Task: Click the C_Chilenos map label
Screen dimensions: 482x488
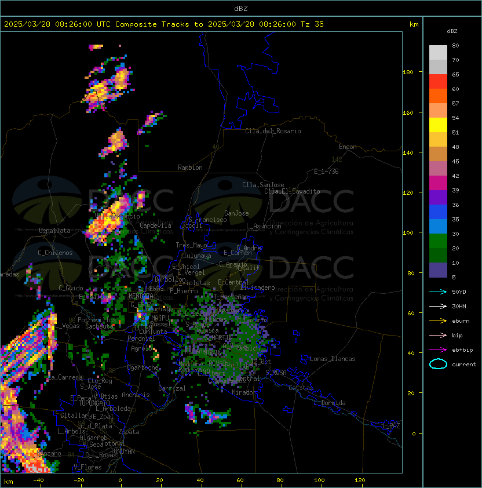Action: coord(55,253)
